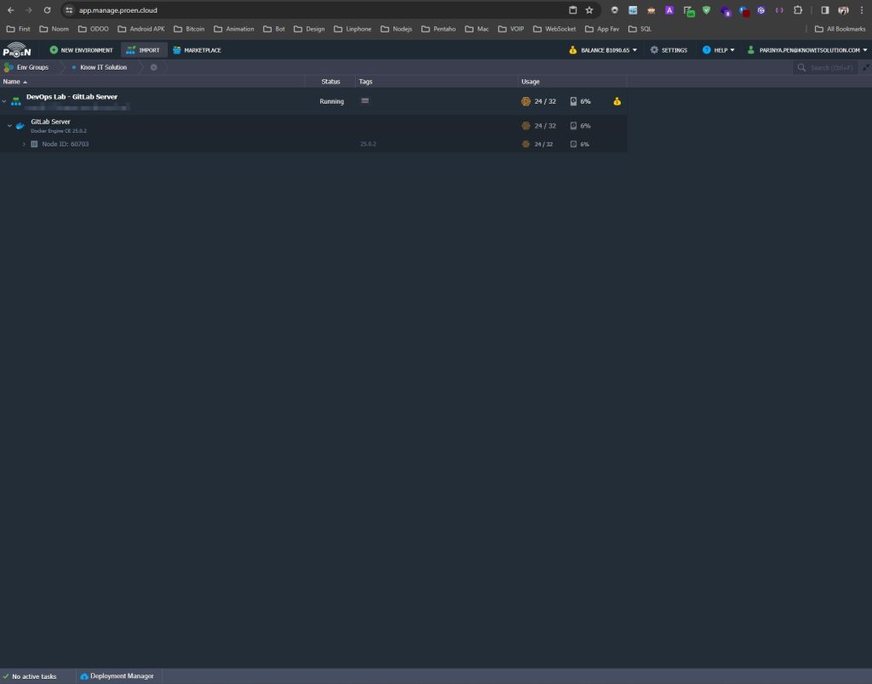
Task: Click the billing money bag on DevOps Lab row
Action: click(x=617, y=101)
